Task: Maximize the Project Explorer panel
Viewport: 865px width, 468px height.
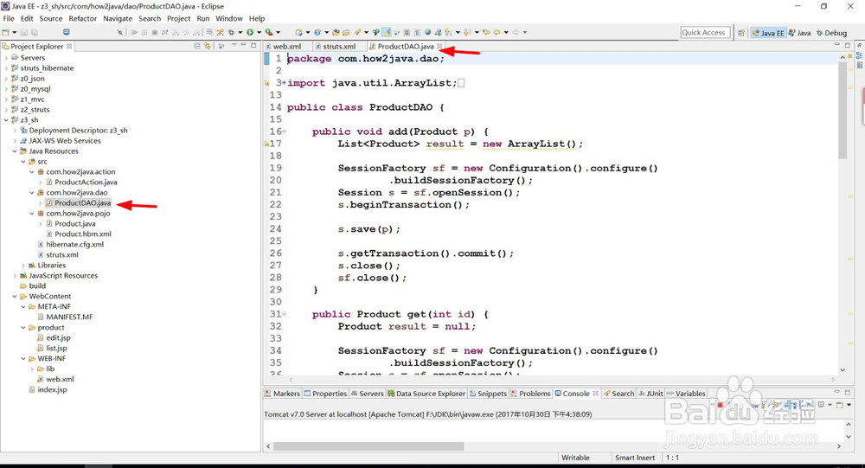Action: point(253,46)
